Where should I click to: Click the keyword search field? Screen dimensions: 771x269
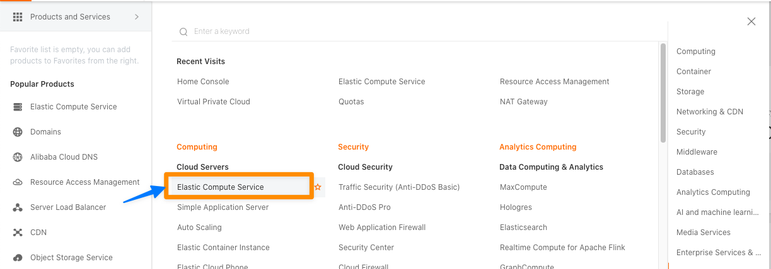tap(416, 31)
